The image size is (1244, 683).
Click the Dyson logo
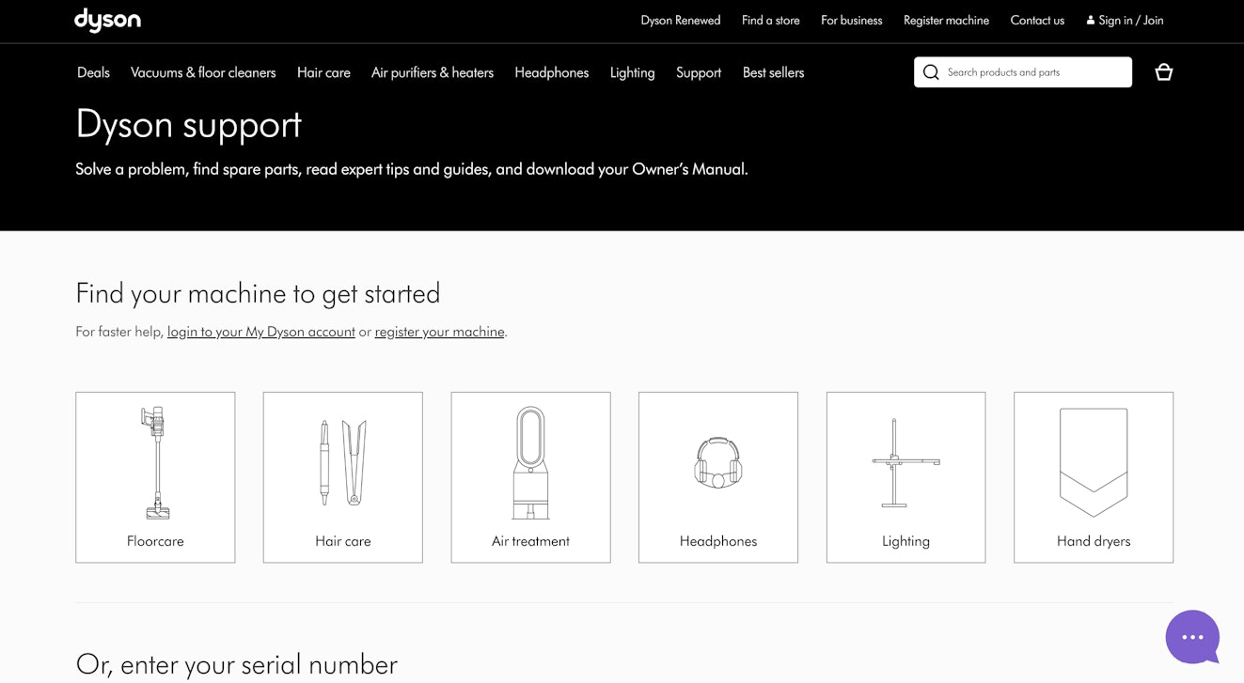107,20
